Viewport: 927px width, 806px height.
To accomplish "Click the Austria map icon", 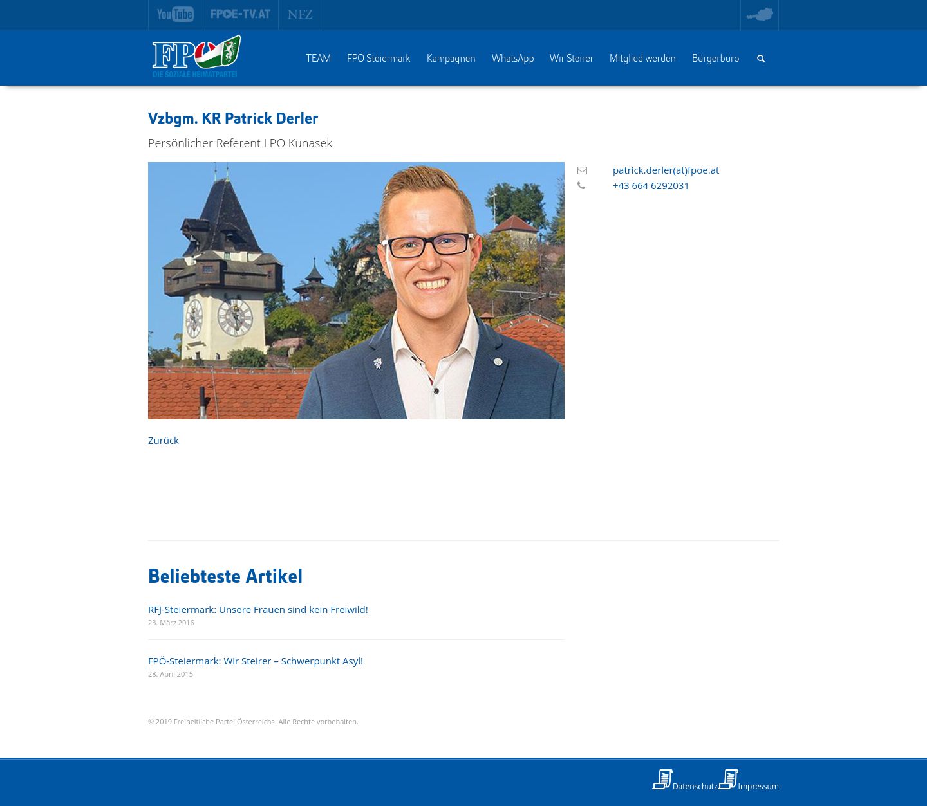I will click(760, 14).
